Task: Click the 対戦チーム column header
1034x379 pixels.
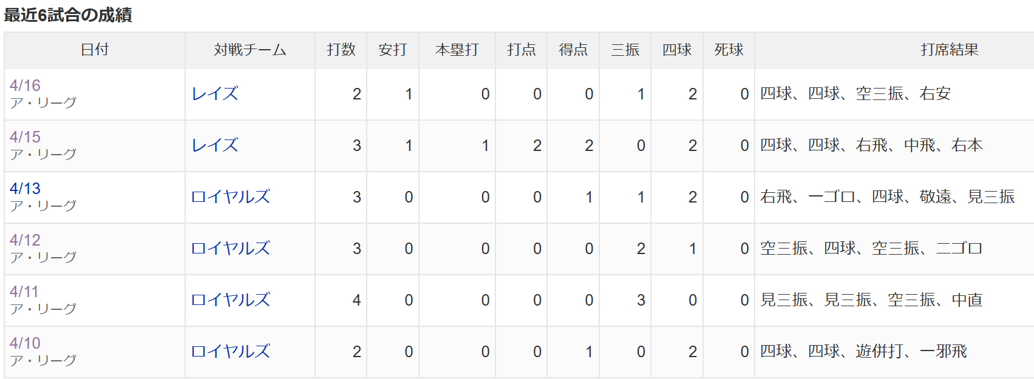Action: click(x=250, y=50)
